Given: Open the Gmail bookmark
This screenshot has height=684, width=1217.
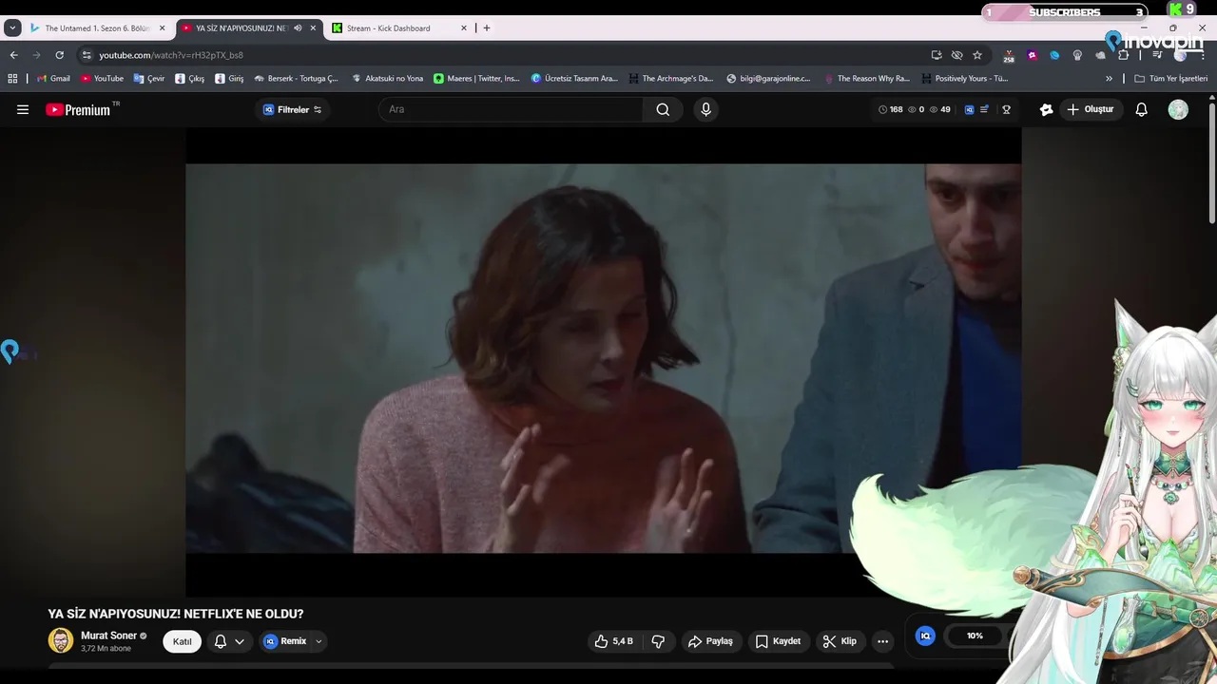Looking at the screenshot, I should pos(53,79).
